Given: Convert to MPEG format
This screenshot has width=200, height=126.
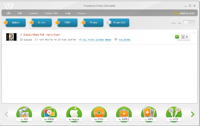Looking at the screenshot, I should tap(124, 114).
